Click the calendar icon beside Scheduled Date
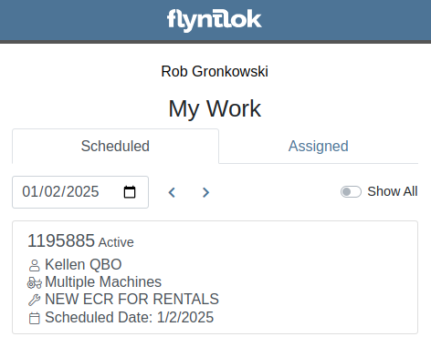The image size is (431, 347). (34, 318)
